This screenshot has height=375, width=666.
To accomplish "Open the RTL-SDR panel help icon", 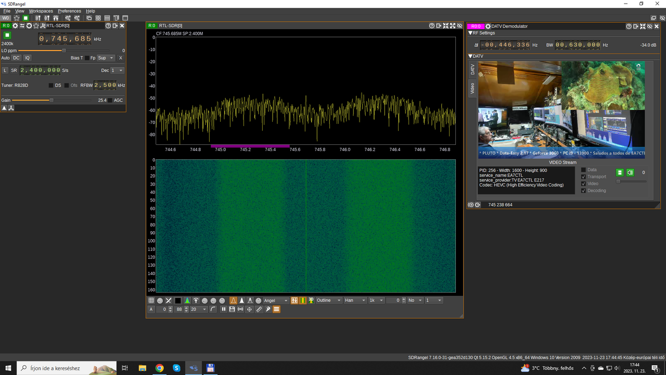I will click(108, 26).
